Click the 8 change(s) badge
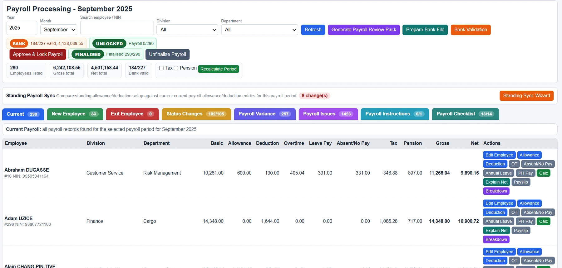The image size is (562, 268). pos(314,96)
